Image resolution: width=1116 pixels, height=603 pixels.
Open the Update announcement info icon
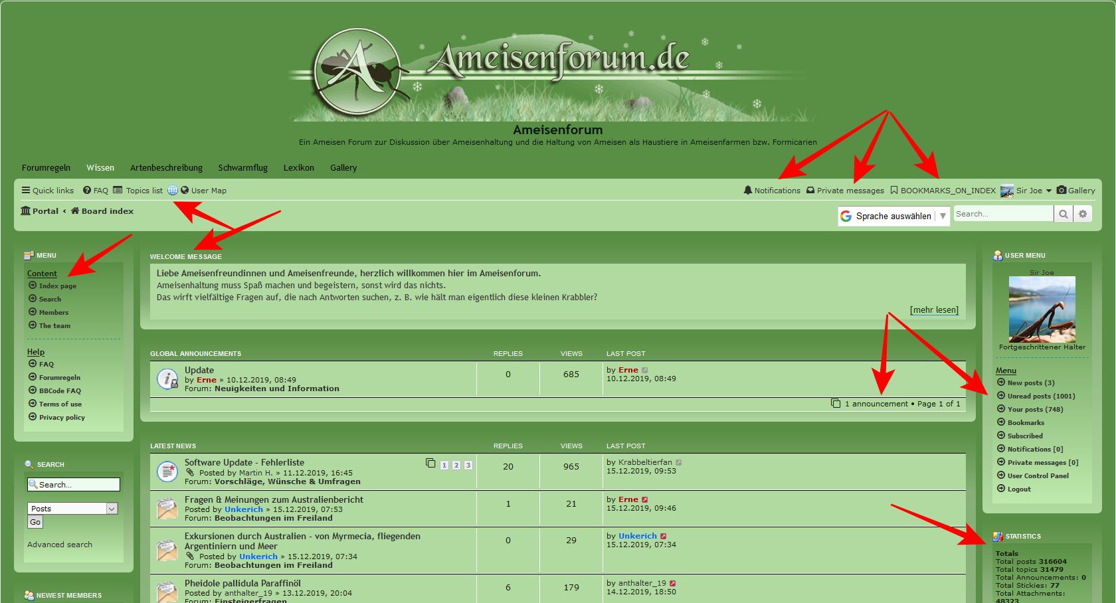(x=167, y=379)
